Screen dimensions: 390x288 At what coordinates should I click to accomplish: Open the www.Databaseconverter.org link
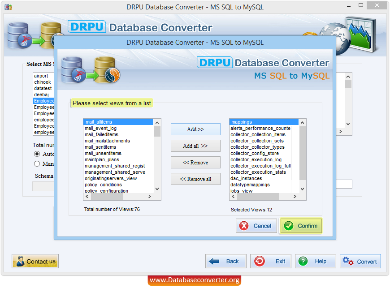[x=195, y=280]
